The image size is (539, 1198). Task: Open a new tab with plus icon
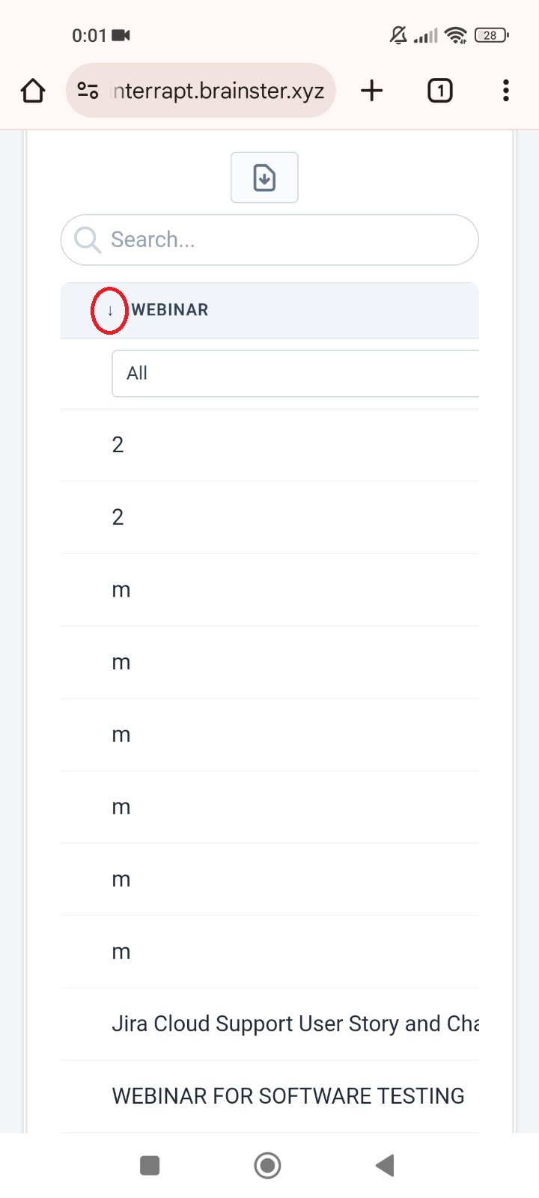tap(371, 91)
